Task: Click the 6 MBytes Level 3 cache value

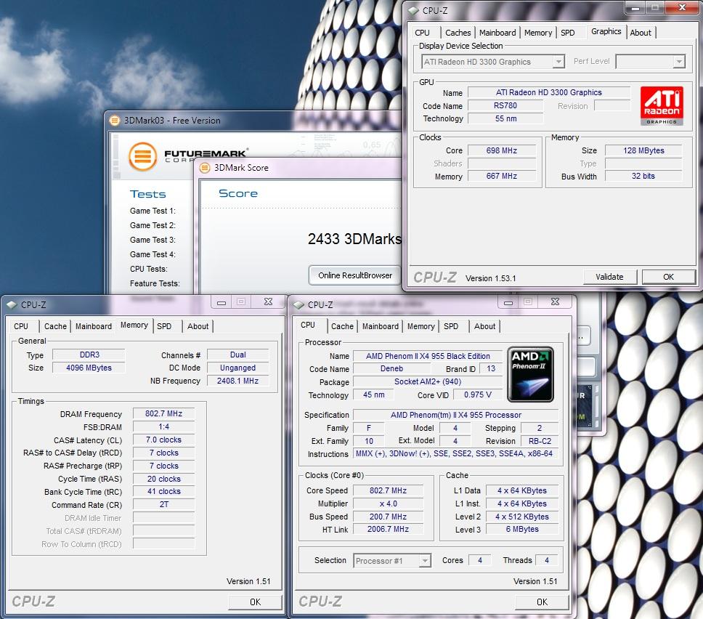Action: click(x=522, y=529)
